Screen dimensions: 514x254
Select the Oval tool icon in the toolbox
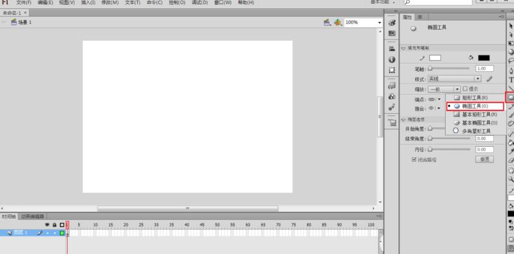click(x=511, y=97)
